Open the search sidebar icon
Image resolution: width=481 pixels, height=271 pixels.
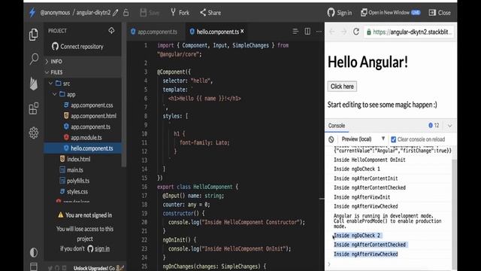coord(34,59)
